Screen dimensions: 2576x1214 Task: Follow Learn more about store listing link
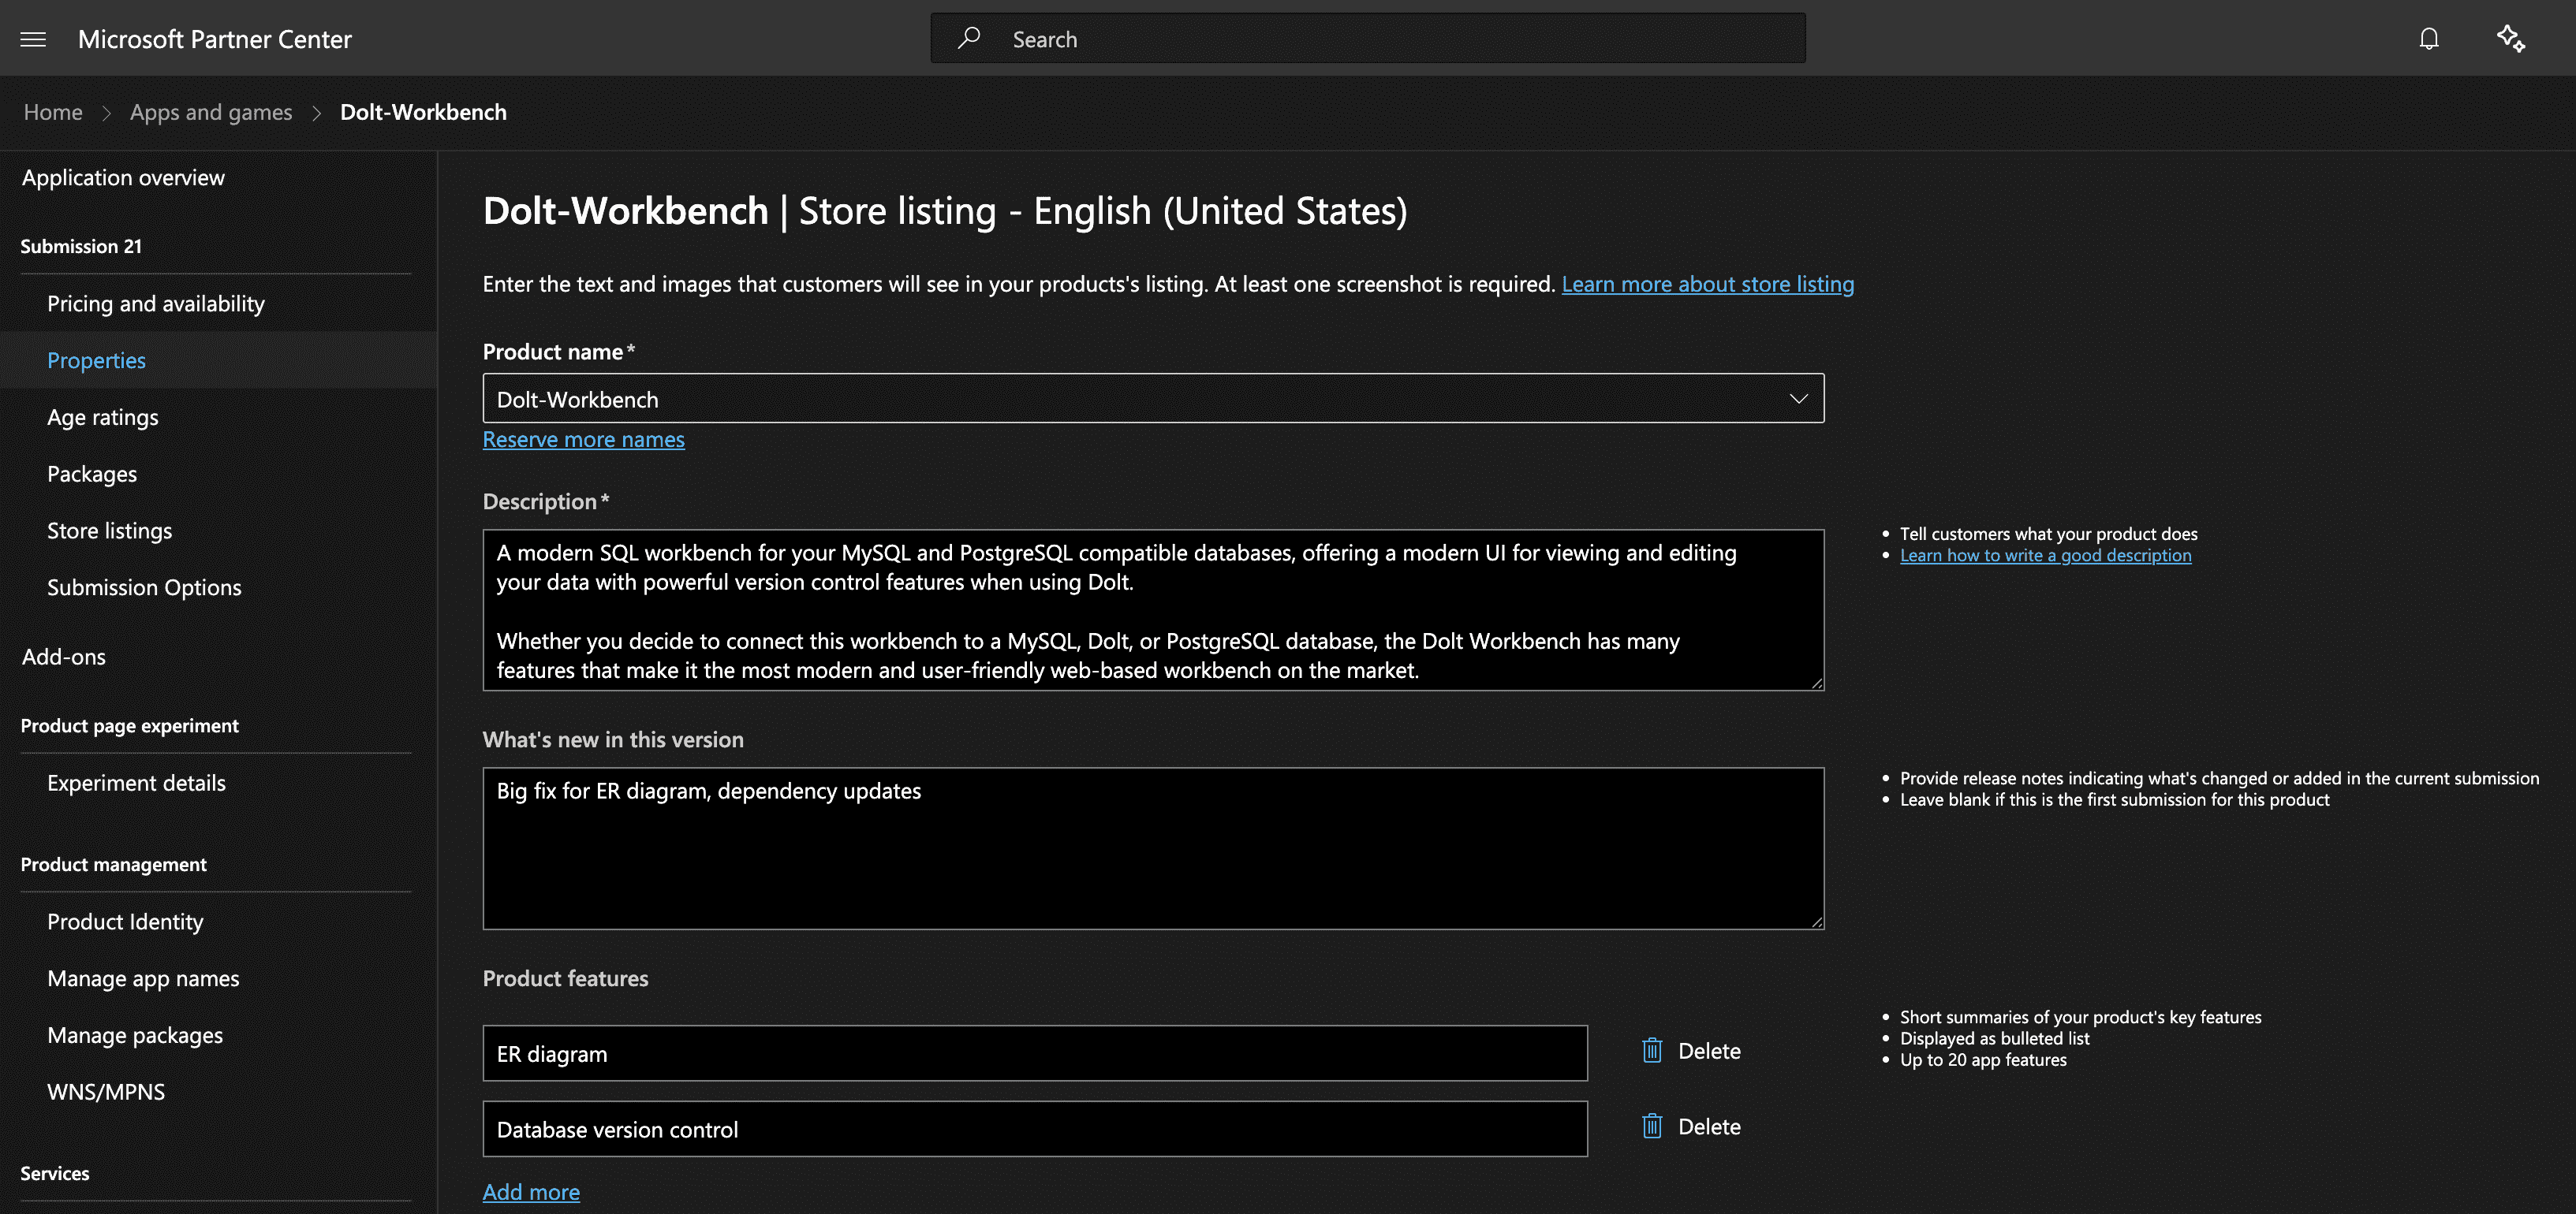1707,284
